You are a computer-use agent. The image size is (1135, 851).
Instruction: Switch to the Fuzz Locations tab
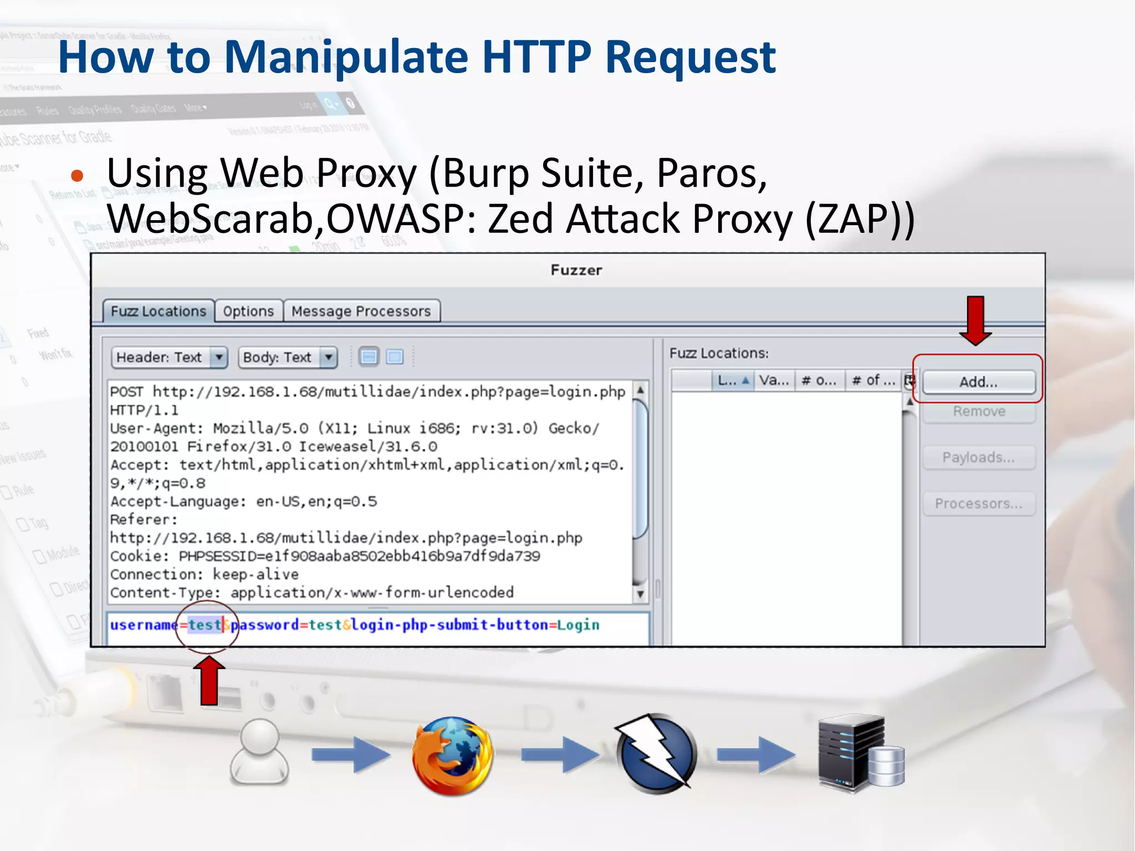(159, 311)
